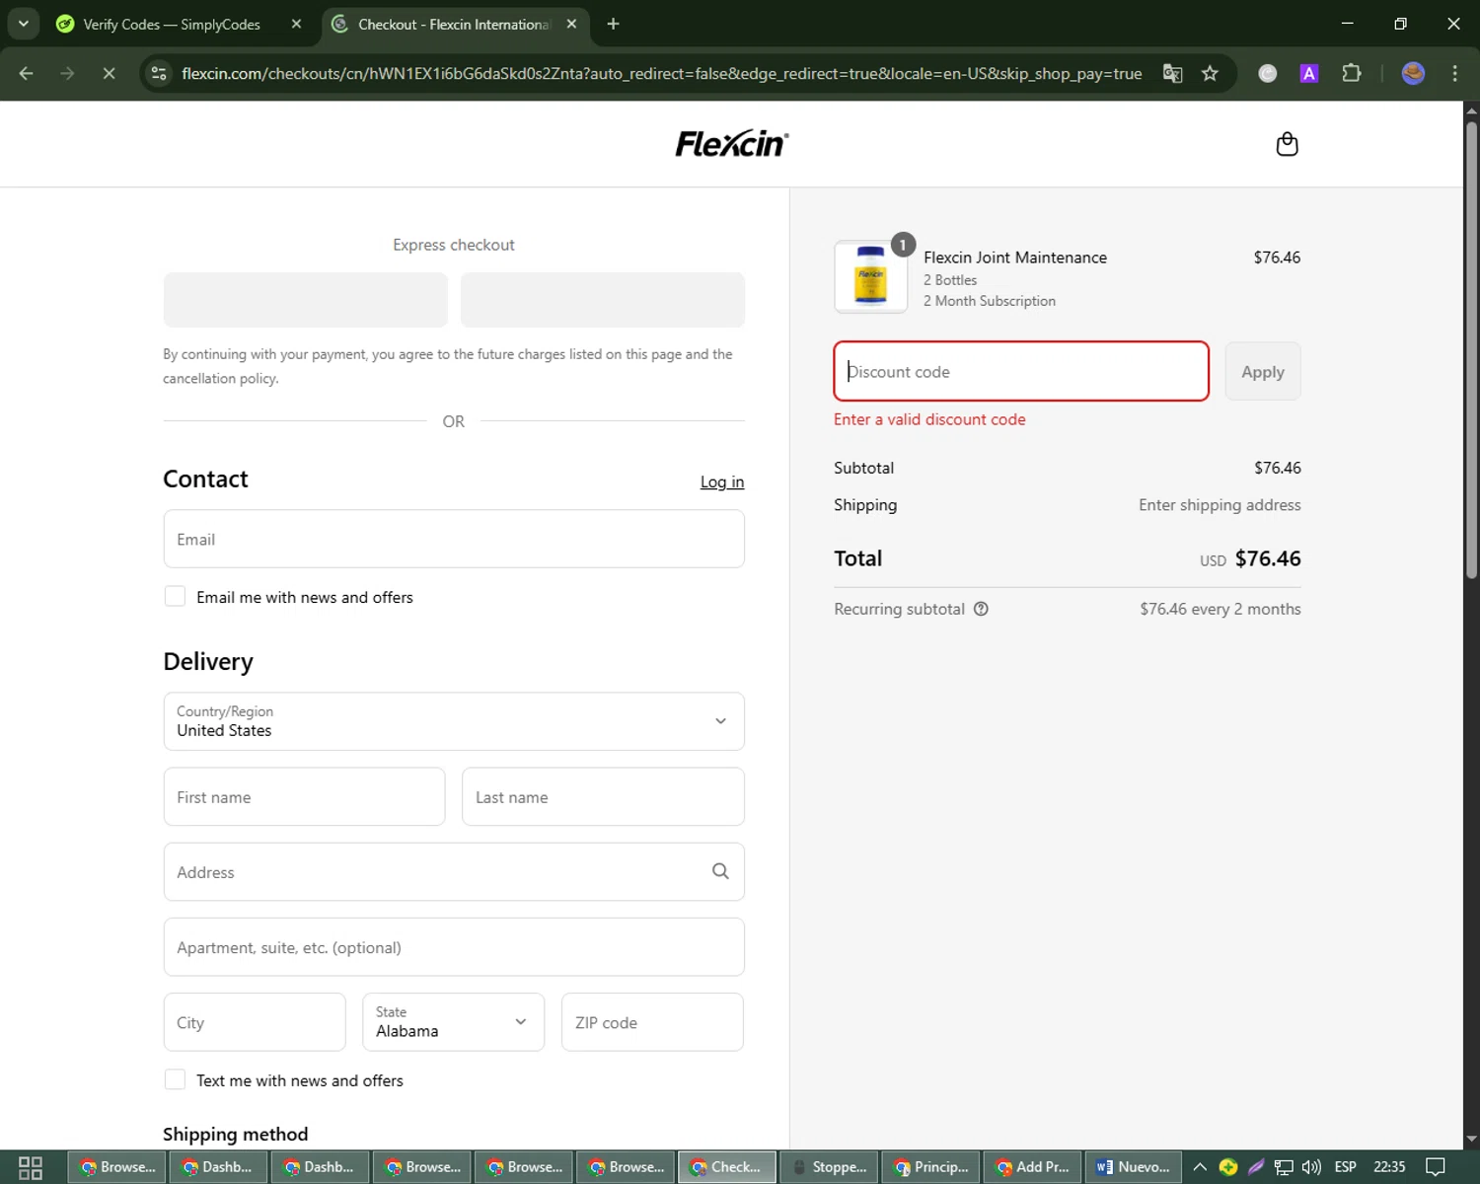Viewport: 1480px width, 1184px height.
Task: Apply the discount code
Action: coord(1263,371)
